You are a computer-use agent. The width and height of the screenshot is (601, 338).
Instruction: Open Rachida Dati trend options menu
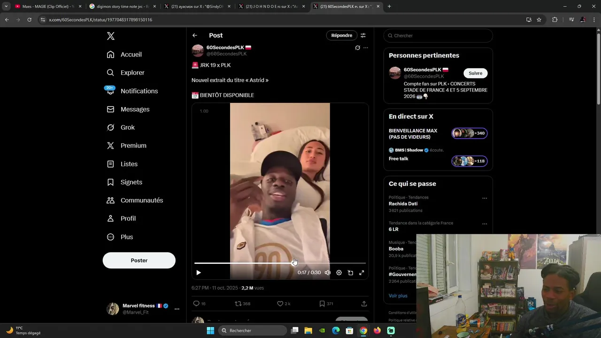(x=485, y=198)
